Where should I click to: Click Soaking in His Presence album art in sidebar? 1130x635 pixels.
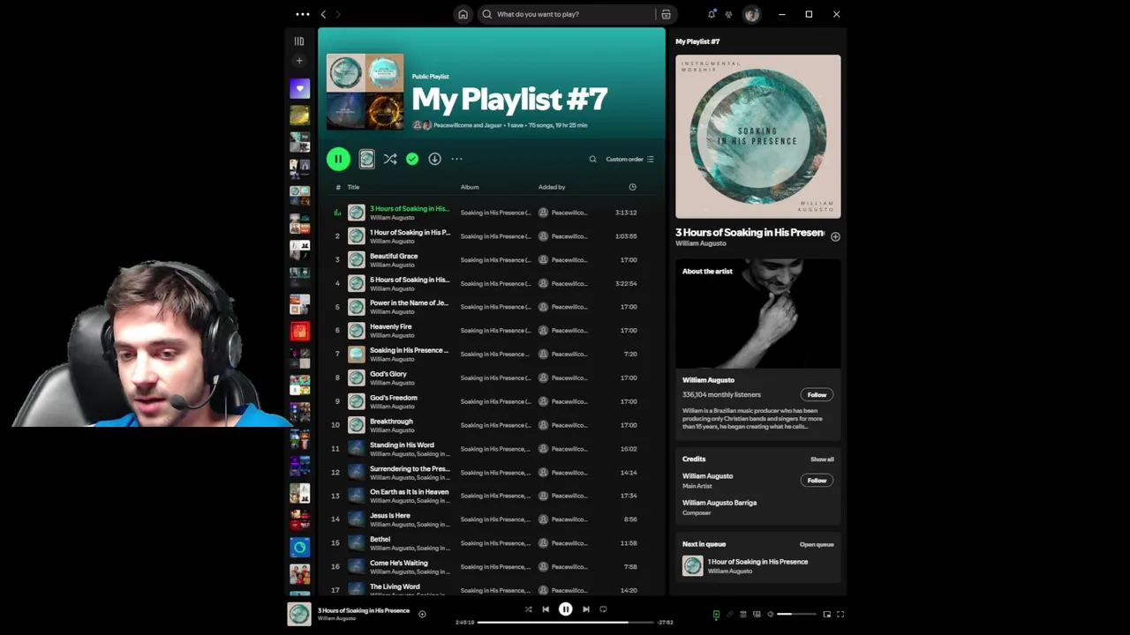(x=758, y=137)
